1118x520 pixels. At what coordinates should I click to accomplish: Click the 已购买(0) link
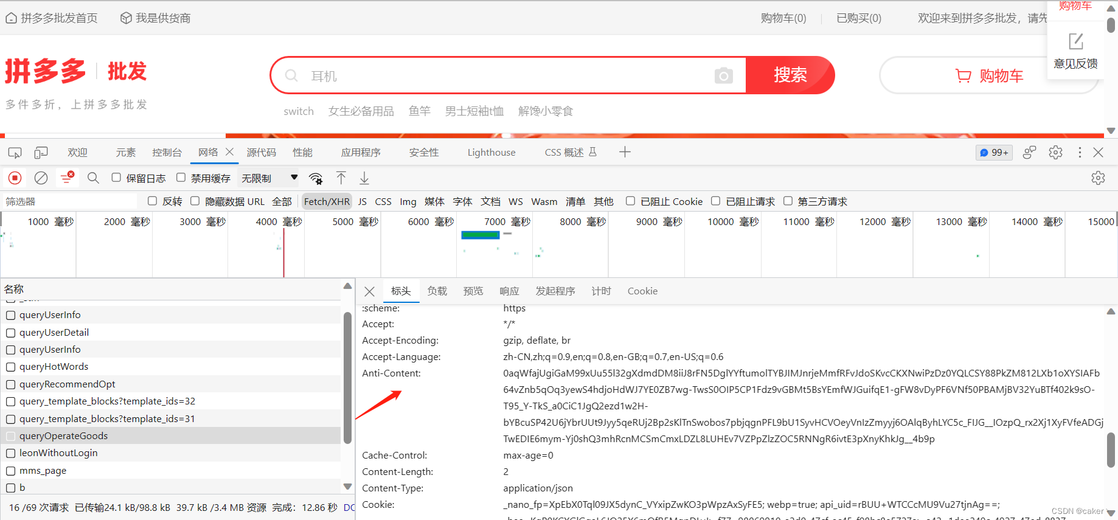[x=859, y=18]
